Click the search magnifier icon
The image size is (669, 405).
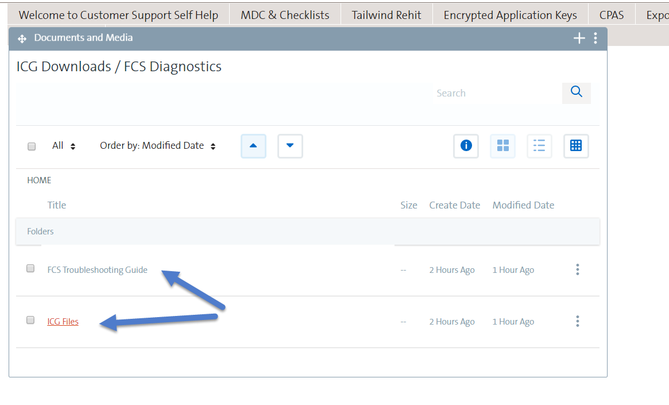point(576,92)
